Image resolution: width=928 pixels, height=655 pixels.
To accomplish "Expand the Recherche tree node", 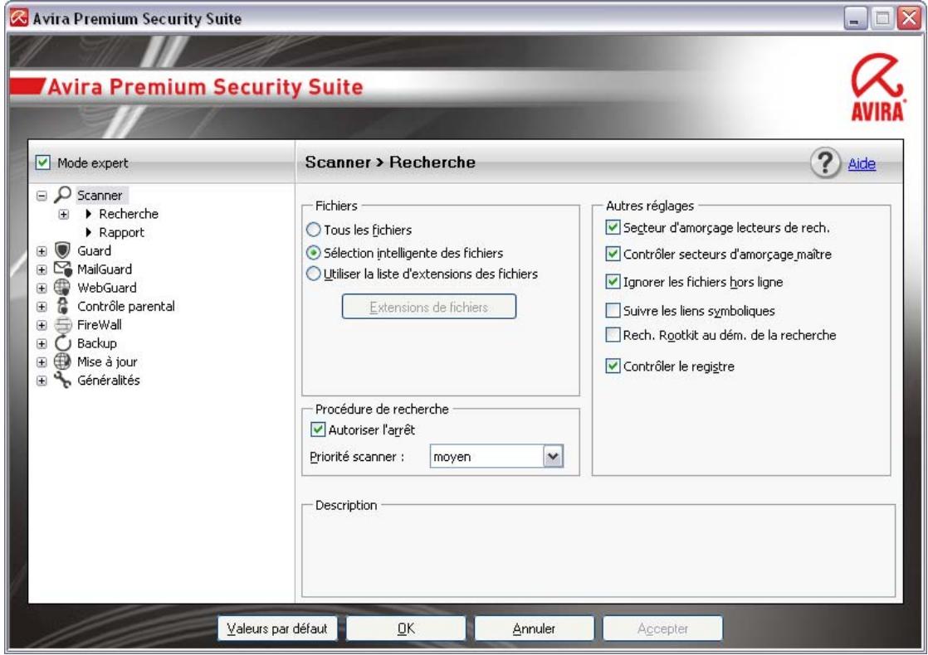I will click(x=63, y=214).
